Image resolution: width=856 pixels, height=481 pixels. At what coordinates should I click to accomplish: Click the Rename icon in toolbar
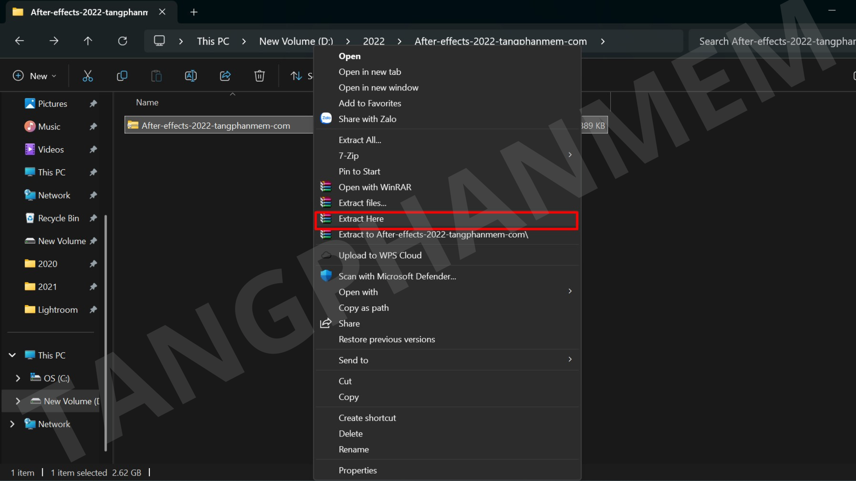(190, 76)
